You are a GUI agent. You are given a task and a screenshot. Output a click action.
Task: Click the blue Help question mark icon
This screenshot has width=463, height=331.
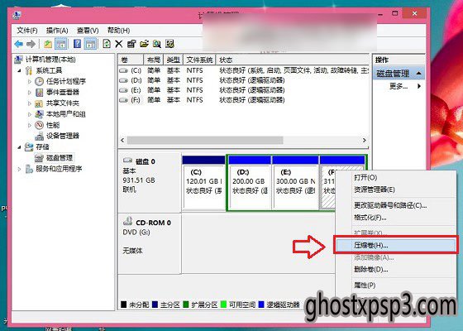pos(77,44)
